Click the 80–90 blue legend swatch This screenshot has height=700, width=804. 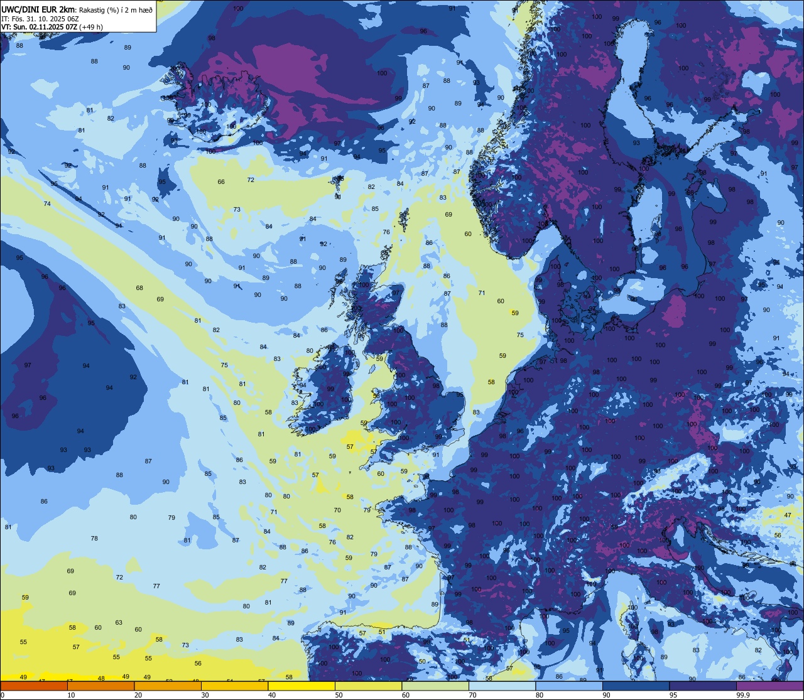(x=569, y=686)
